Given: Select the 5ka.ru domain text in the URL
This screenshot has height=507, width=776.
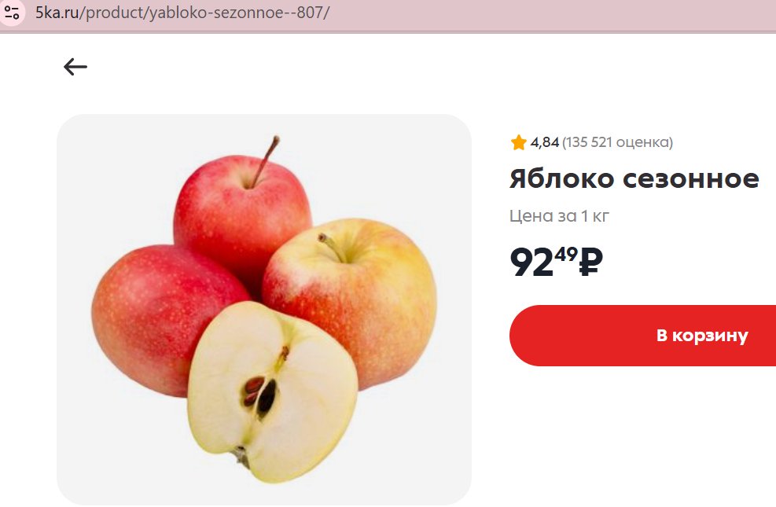Looking at the screenshot, I should coord(57,13).
